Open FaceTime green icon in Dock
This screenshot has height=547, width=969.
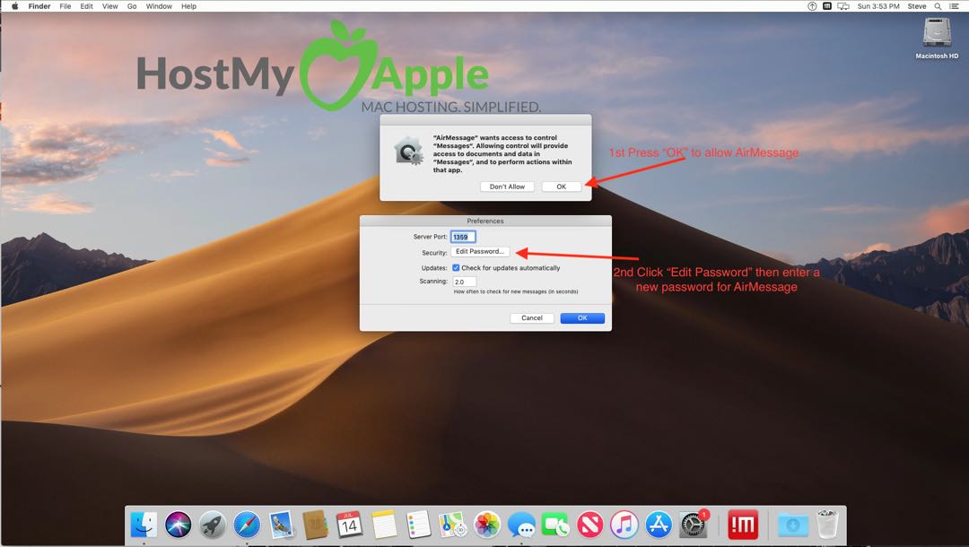click(555, 525)
